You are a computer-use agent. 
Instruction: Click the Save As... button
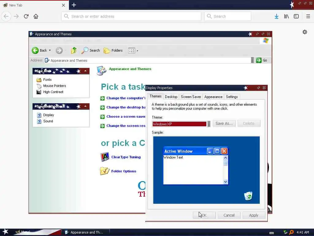pos(224,124)
